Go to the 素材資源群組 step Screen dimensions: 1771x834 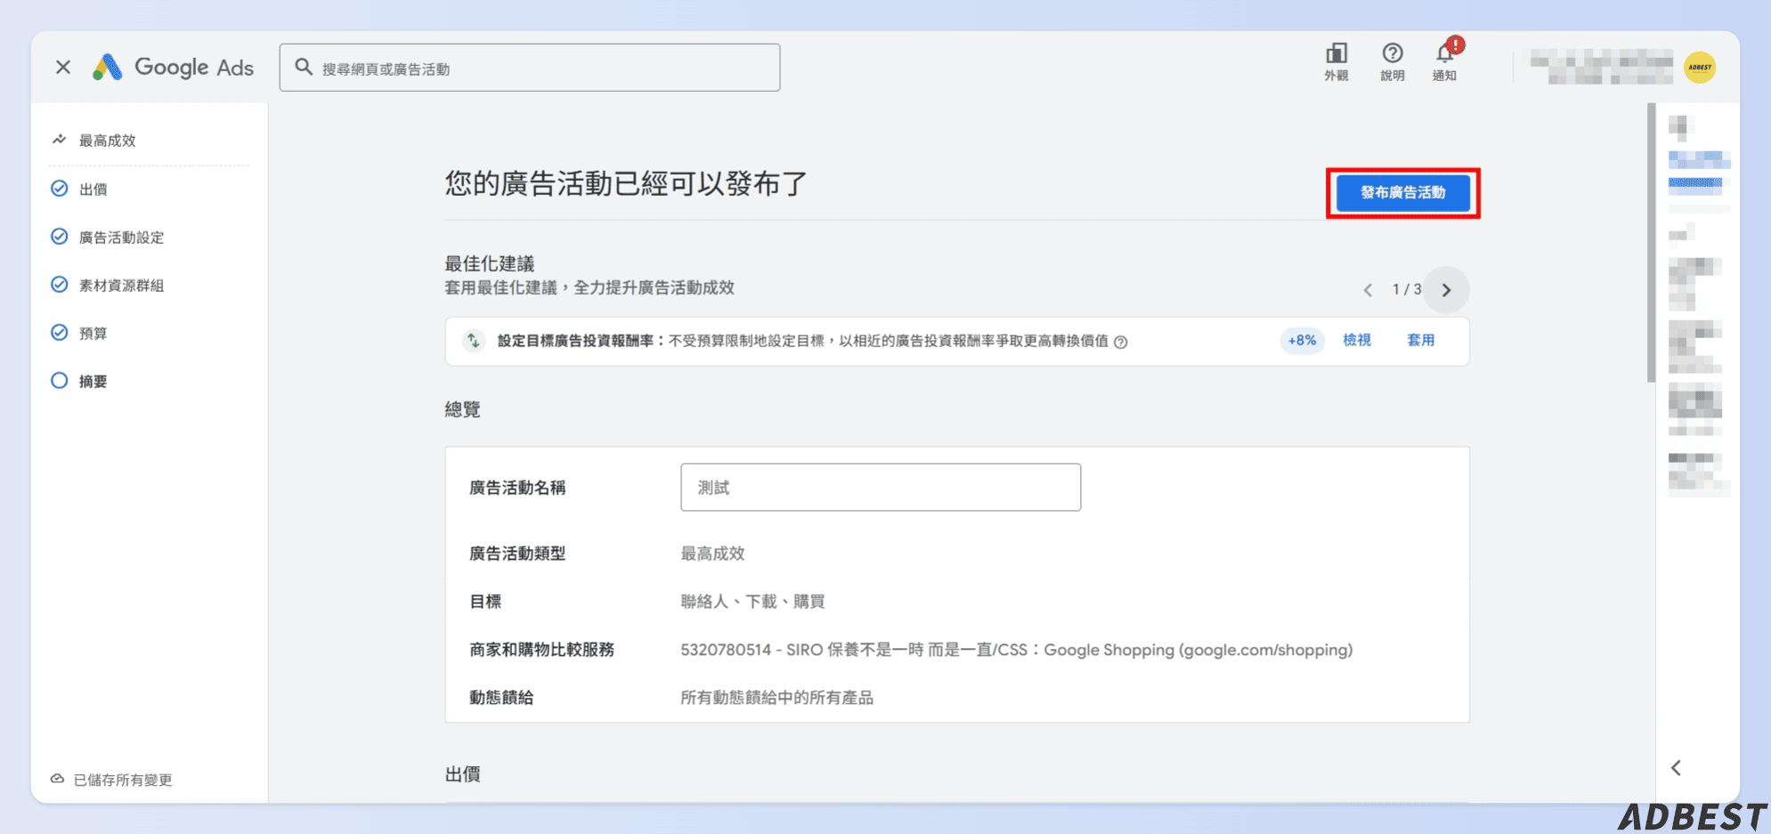(x=122, y=285)
